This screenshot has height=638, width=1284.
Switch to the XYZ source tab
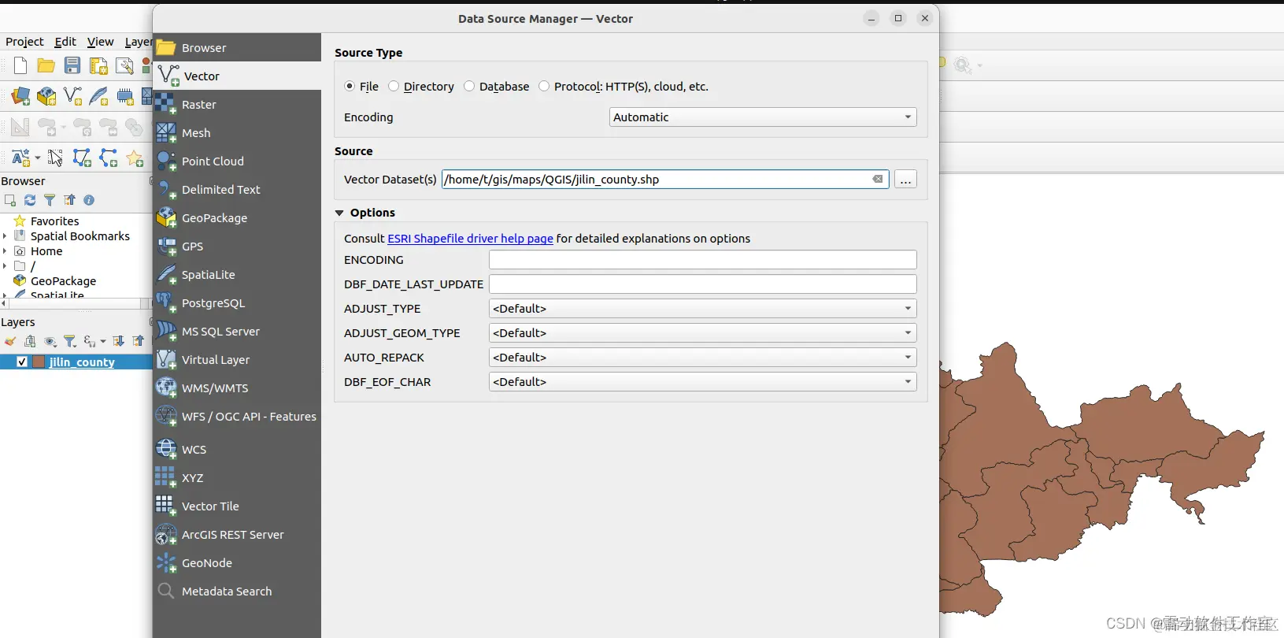click(237, 478)
